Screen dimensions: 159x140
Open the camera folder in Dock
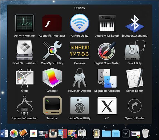click(116, 134)
